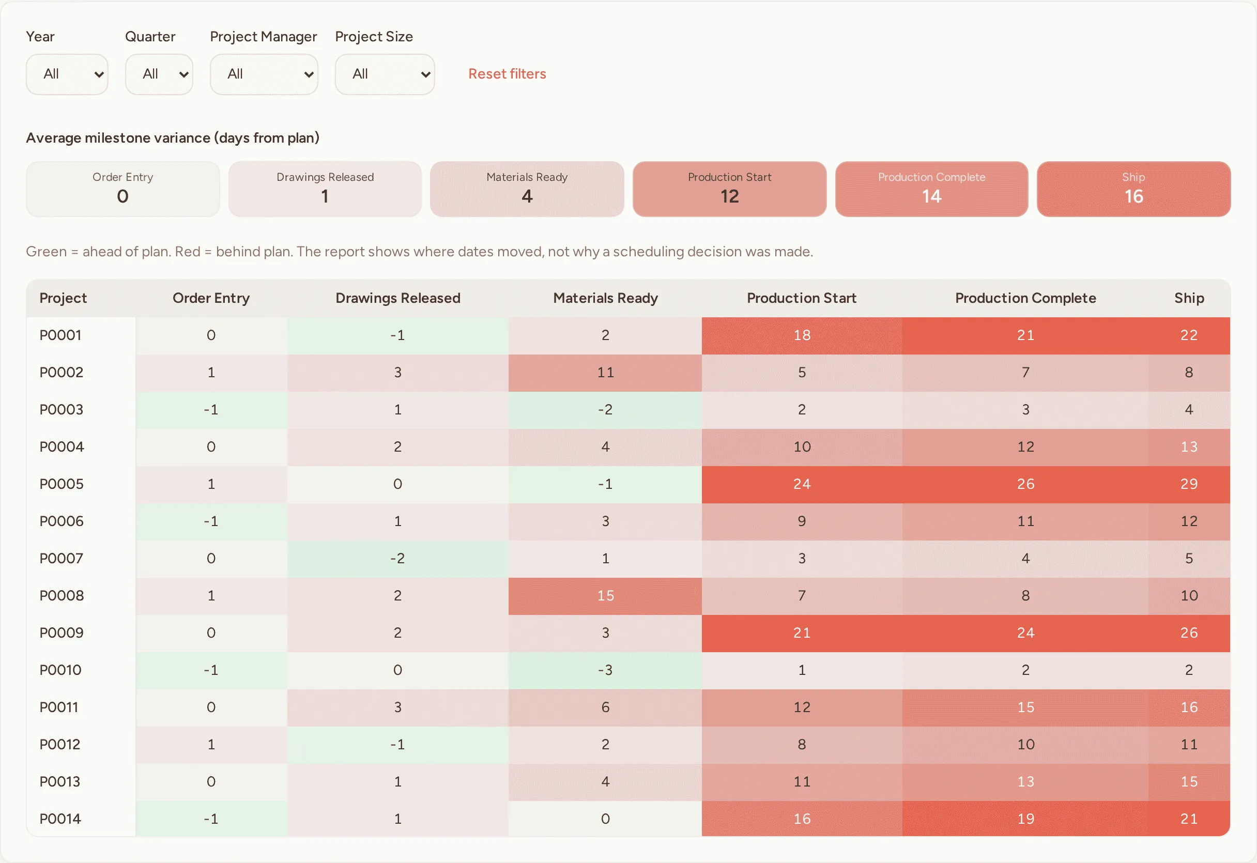Click P0010 Materials Ready cell -3

[x=605, y=670]
